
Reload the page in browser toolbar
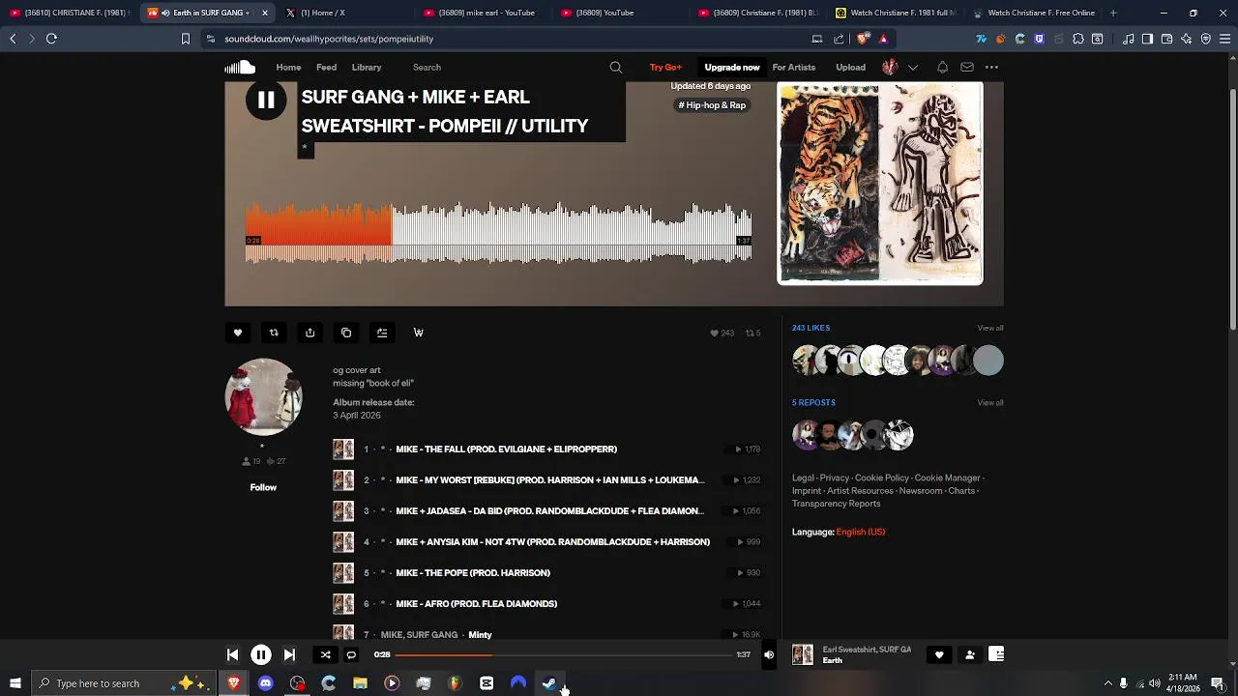click(51, 39)
